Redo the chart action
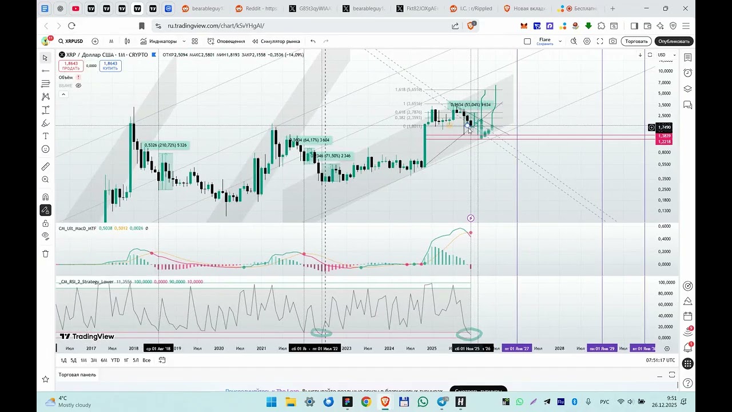Image resolution: width=732 pixels, height=412 pixels. point(326,41)
